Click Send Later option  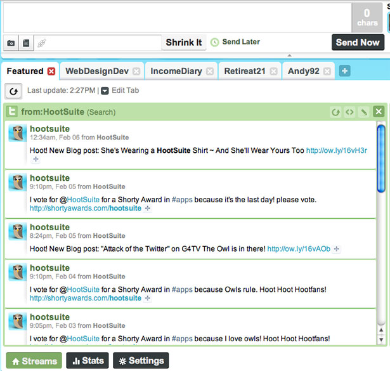(241, 42)
